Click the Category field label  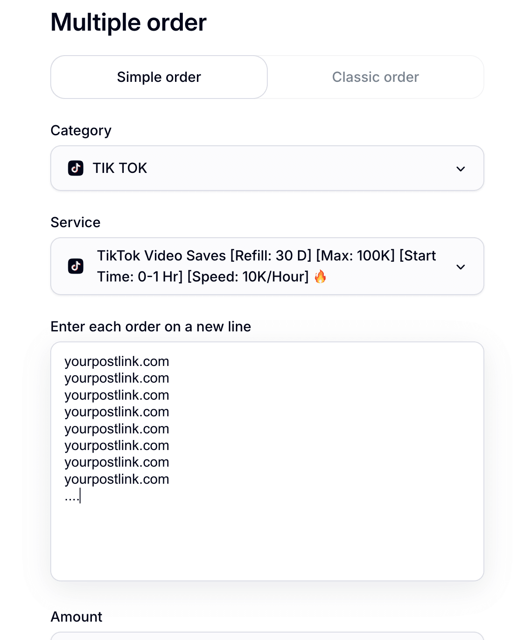pyautogui.click(x=81, y=130)
